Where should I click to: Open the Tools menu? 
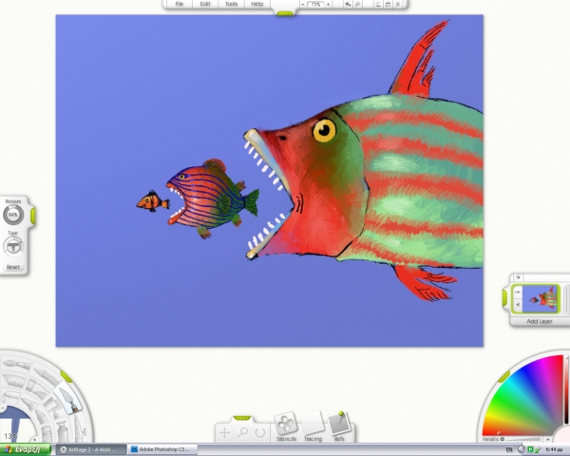[231, 4]
